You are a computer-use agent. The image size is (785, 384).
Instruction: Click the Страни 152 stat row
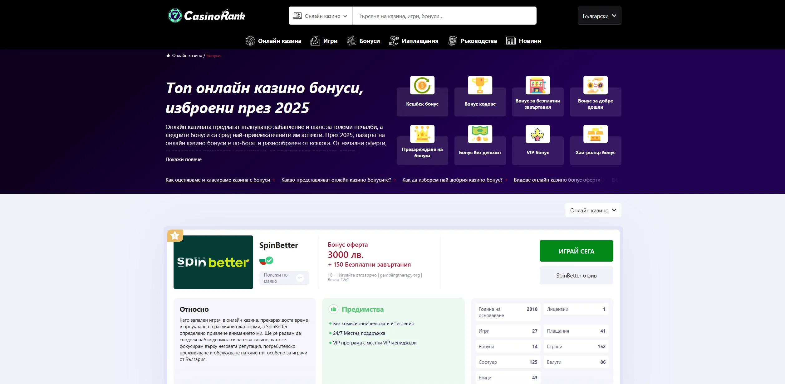[x=576, y=347]
